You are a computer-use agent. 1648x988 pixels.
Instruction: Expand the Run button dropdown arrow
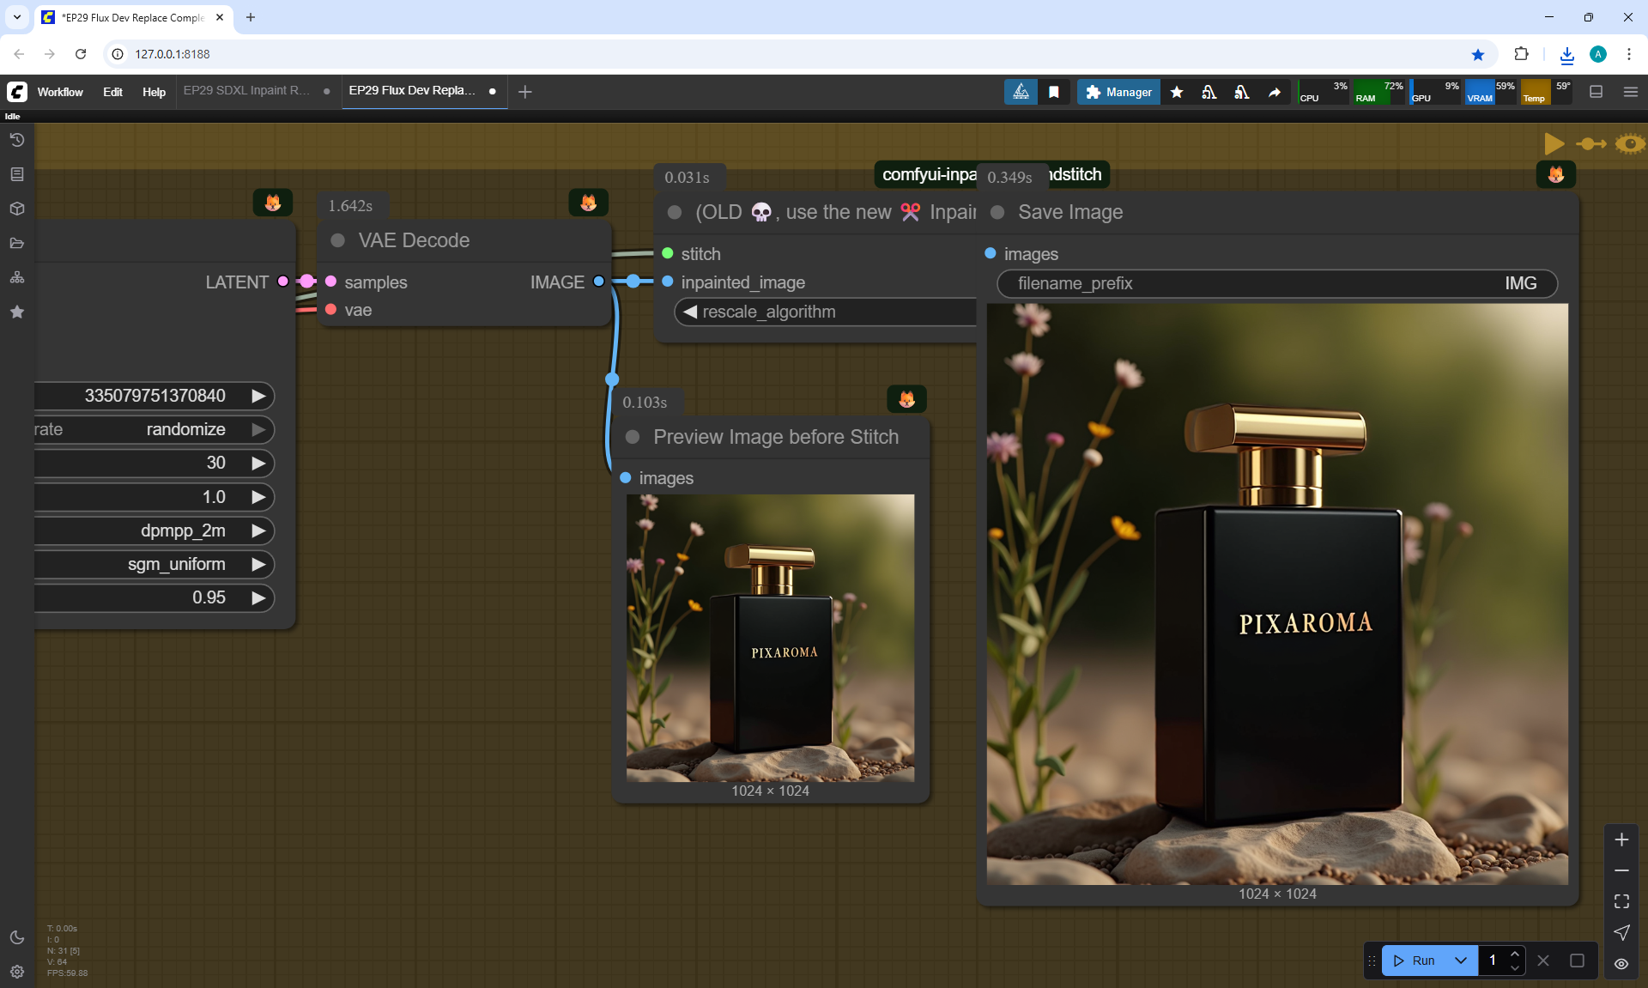[1461, 961]
